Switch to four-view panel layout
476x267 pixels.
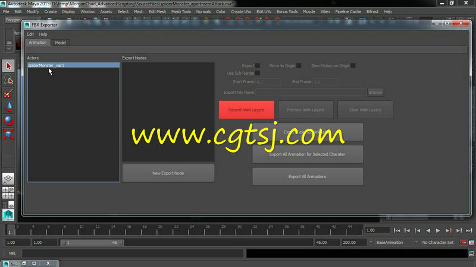pos(8,193)
